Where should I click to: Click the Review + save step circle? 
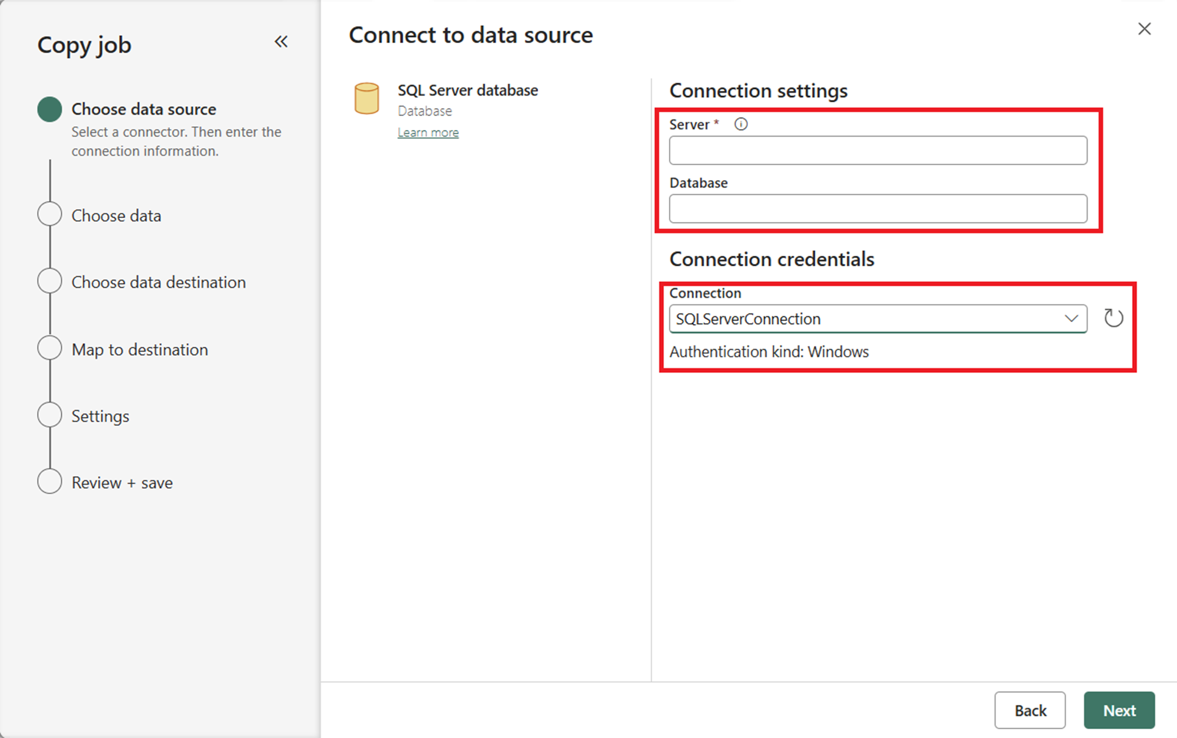50,482
